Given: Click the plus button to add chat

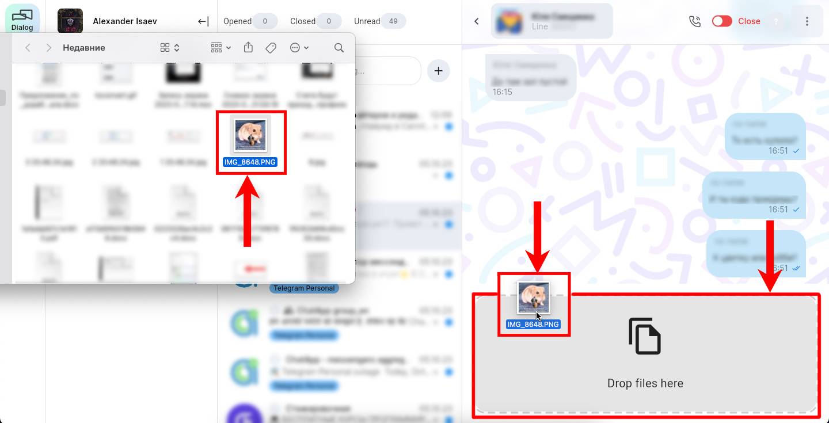Looking at the screenshot, I should 438,71.
